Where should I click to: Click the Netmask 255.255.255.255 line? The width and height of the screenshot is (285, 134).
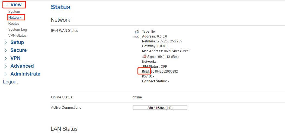[x=162, y=41]
